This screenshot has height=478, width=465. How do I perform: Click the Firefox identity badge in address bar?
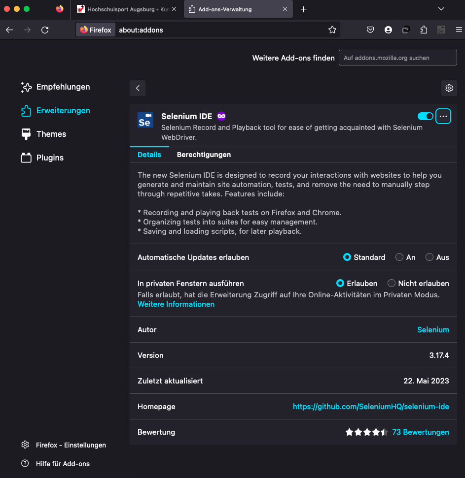[96, 30]
